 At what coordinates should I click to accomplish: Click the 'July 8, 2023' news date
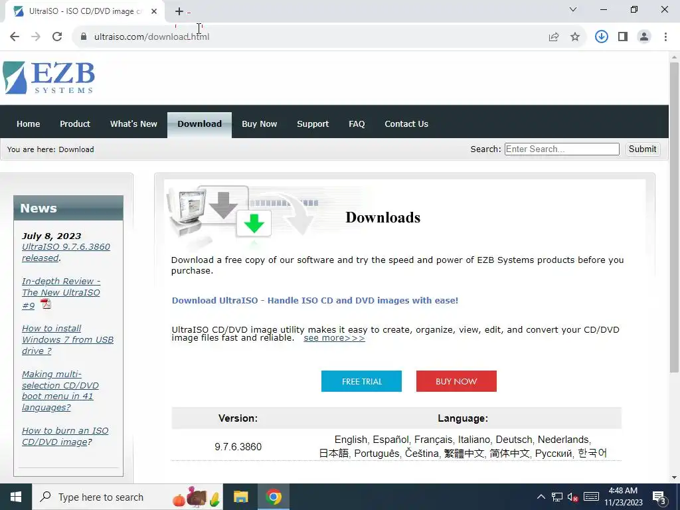[x=52, y=236]
